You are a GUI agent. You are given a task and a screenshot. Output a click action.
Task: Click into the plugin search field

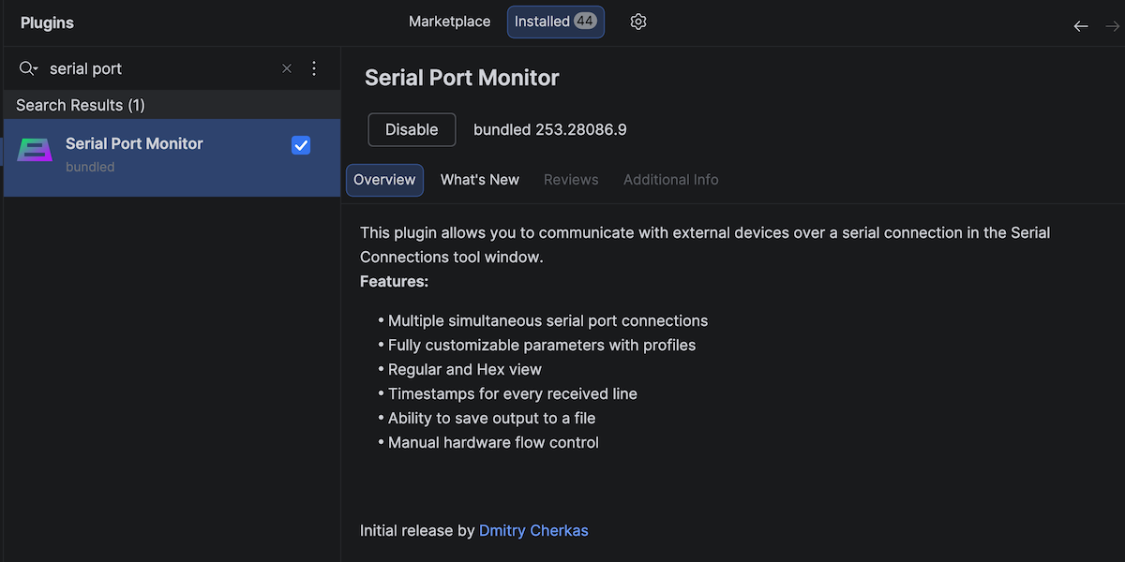159,68
